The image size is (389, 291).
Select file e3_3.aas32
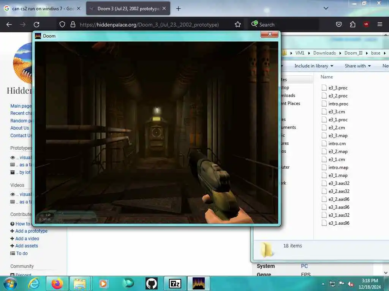point(339,183)
